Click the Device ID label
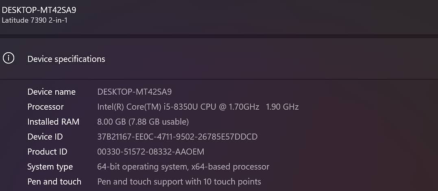The height and width of the screenshot is (191, 438). tap(45, 137)
